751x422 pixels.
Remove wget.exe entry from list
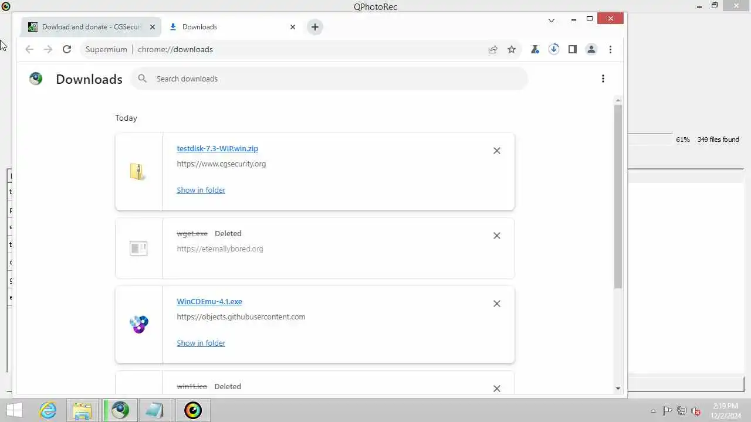click(497, 236)
